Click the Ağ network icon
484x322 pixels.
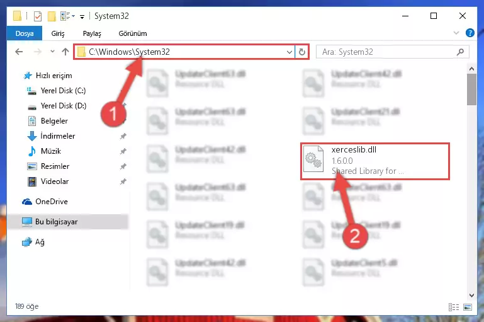27,242
